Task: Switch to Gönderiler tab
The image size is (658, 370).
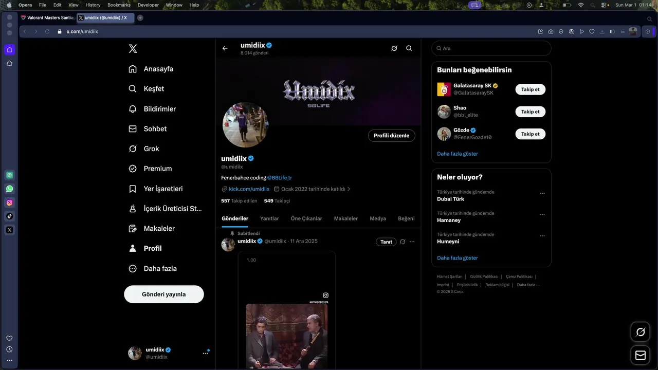Action: click(235, 218)
